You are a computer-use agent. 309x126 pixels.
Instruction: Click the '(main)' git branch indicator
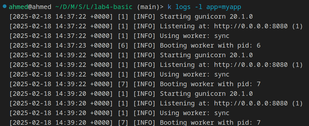(148, 7)
